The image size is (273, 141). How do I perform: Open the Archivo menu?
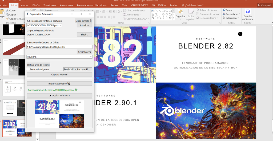click(3, 5)
